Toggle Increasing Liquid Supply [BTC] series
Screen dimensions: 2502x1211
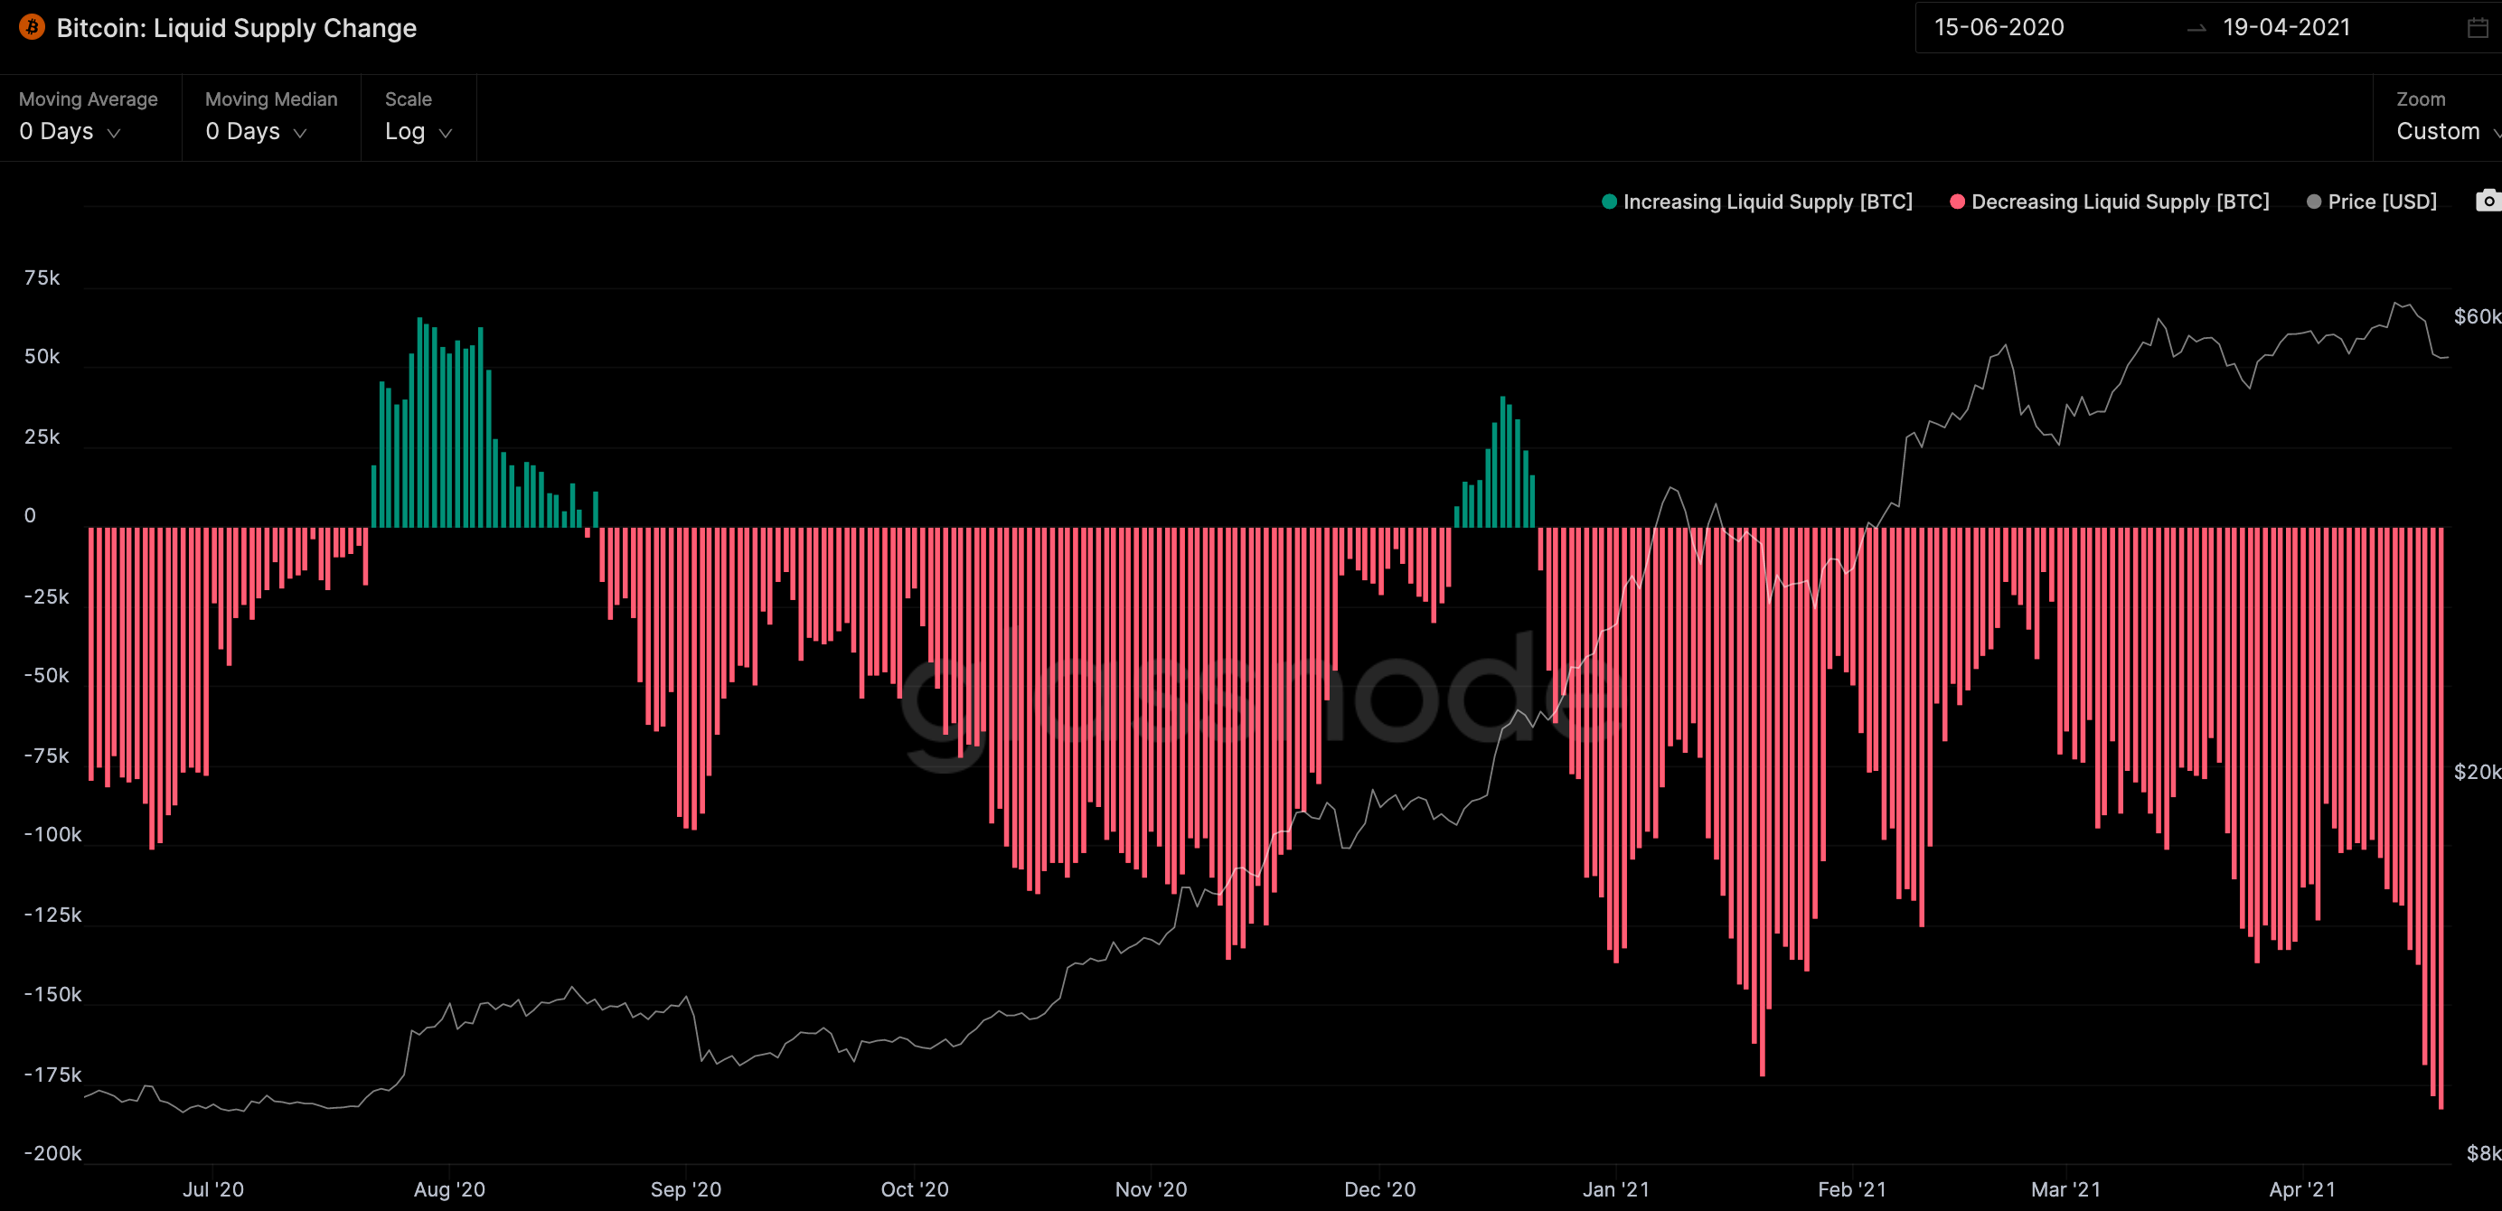1757,201
